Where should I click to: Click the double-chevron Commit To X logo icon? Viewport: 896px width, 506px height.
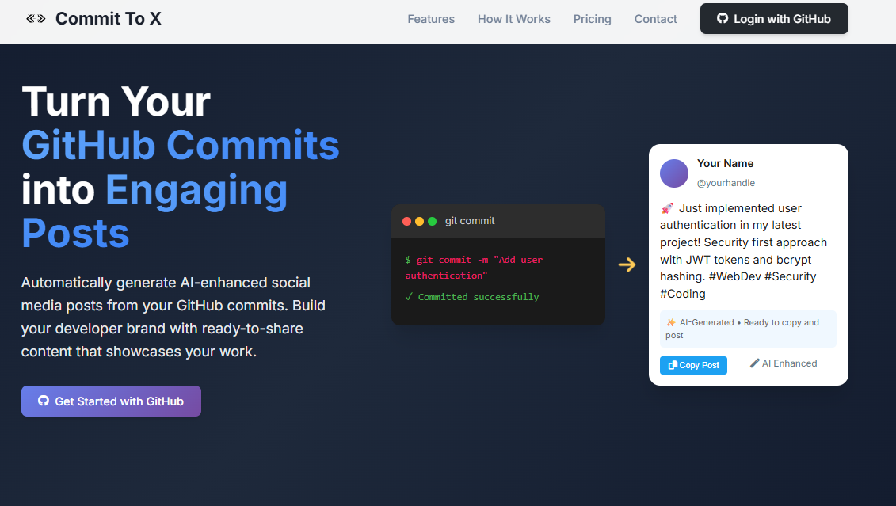35,17
